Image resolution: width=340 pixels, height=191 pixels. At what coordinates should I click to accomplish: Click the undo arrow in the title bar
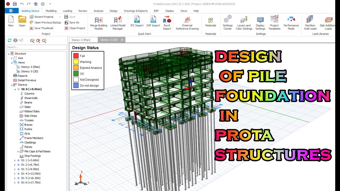point(22,4)
